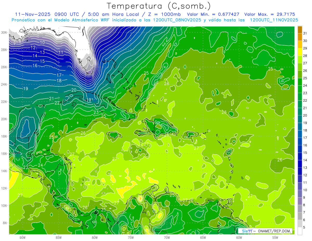Click contour label 11 over Florida
Screen dimensions: 312x241
coord(61,53)
